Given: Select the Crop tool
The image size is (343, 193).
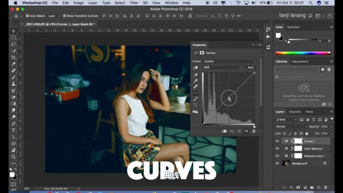Looking at the screenshot, I should click(14, 58).
